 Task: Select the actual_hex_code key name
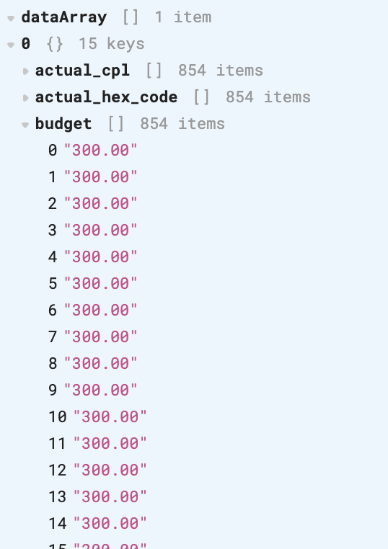tap(106, 97)
